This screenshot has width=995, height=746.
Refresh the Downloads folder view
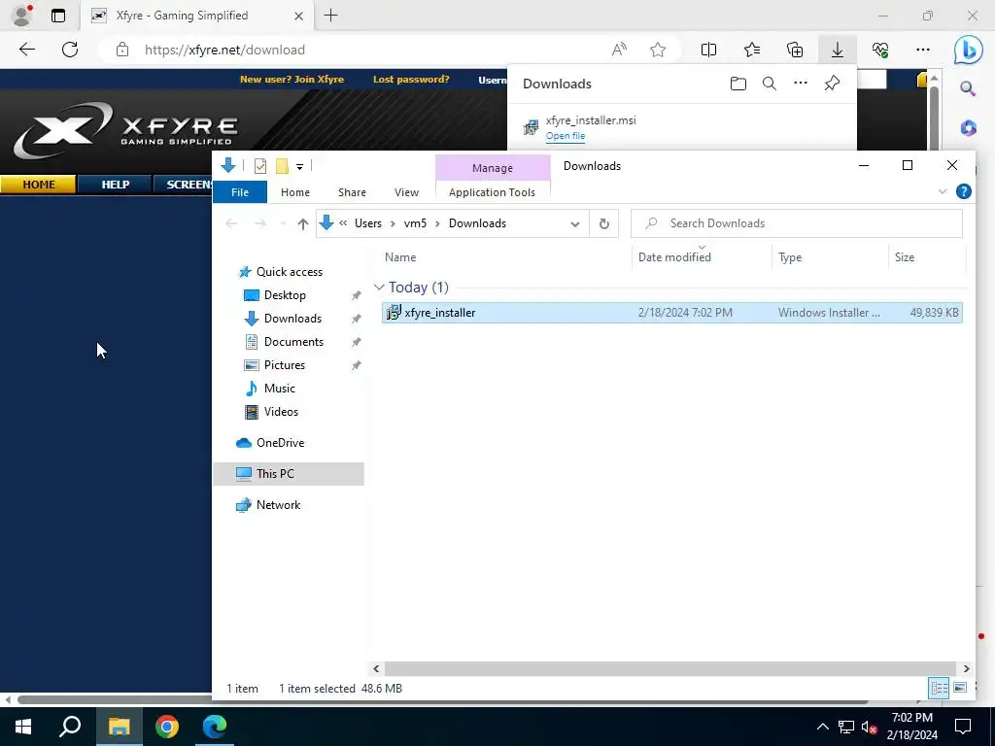[x=604, y=223]
